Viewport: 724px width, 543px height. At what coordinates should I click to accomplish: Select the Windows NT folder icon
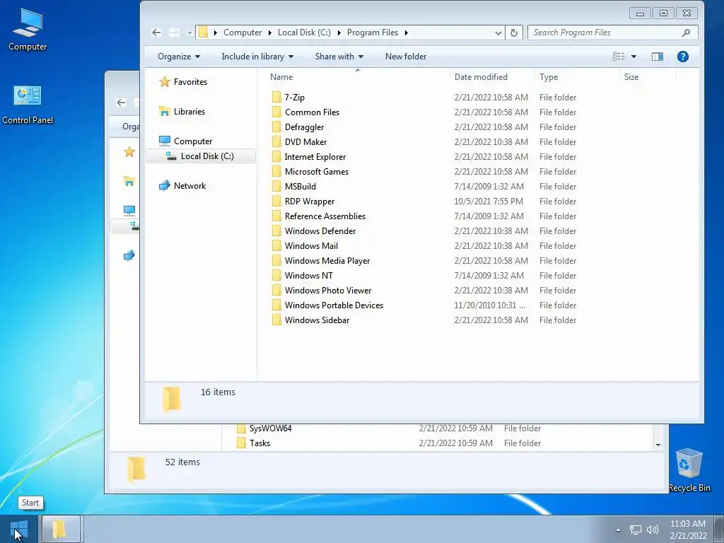[276, 275]
